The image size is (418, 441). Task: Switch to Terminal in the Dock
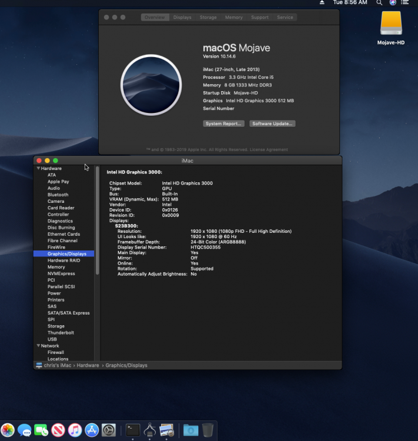[x=132, y=430]
